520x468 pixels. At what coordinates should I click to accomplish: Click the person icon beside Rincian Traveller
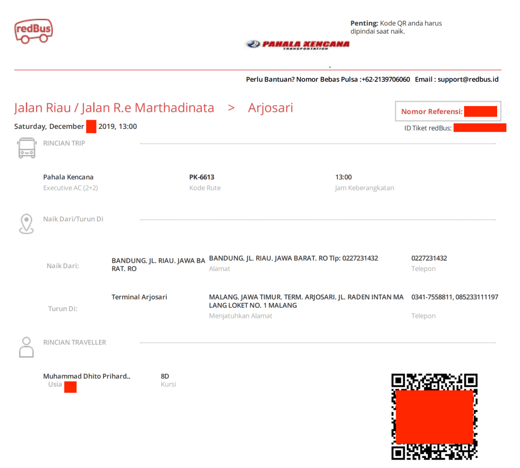coord(26,347)
